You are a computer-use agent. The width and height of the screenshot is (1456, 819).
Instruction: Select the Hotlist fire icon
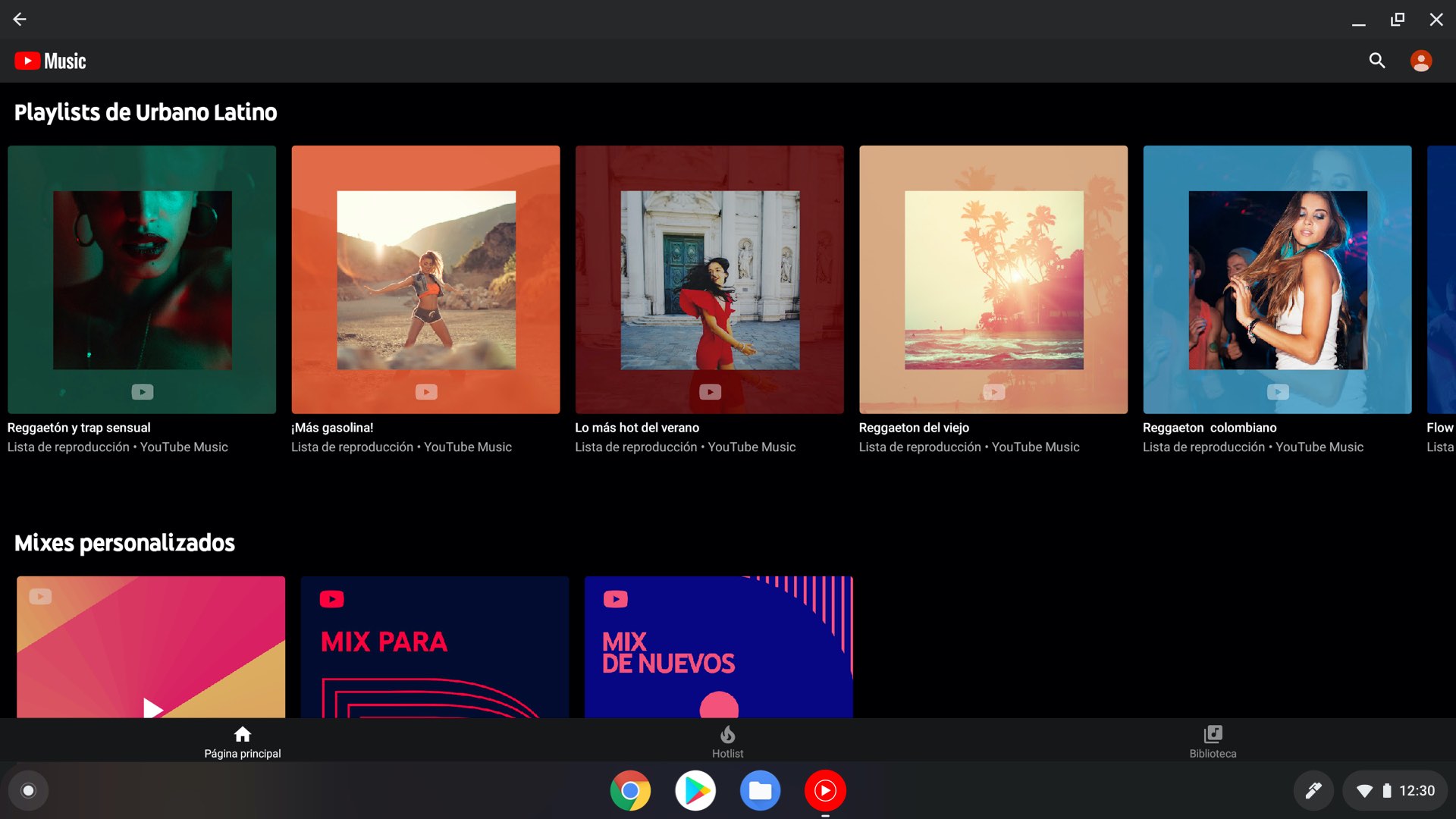[x=727, y=733]
